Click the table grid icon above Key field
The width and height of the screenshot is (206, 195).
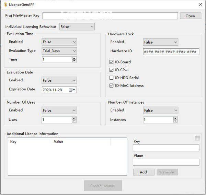click(197, 138)
